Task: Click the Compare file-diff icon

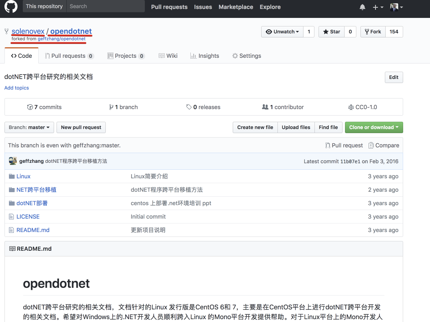Action: pyautogui.click(x=371, y=145)
